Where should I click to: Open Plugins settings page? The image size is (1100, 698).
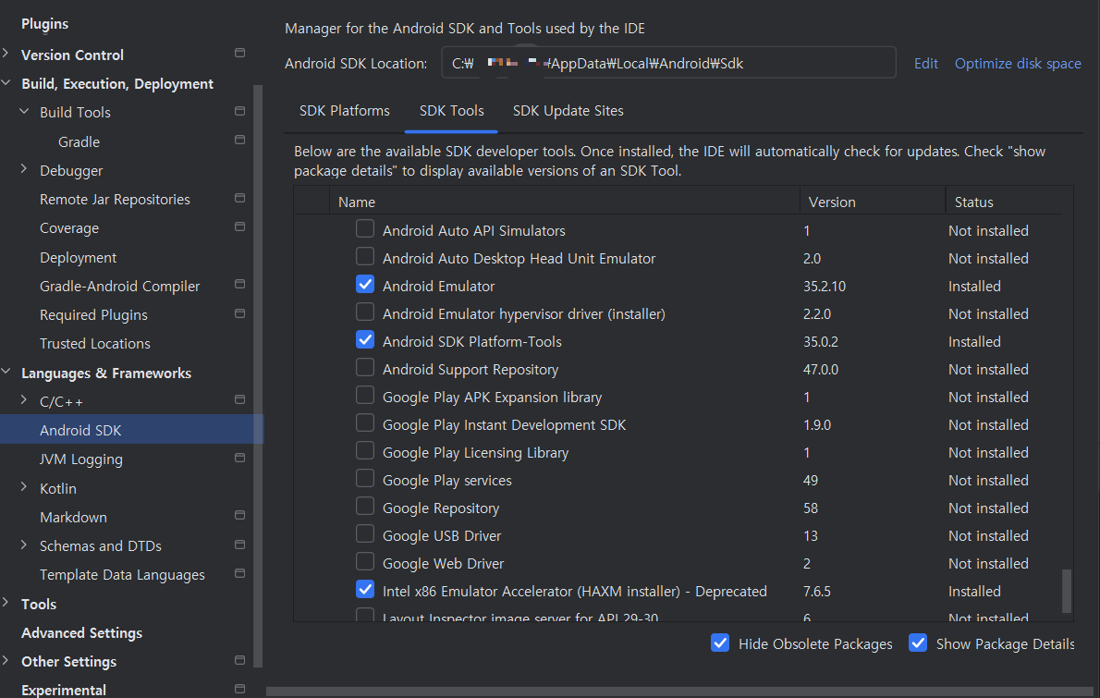(45, 24)
